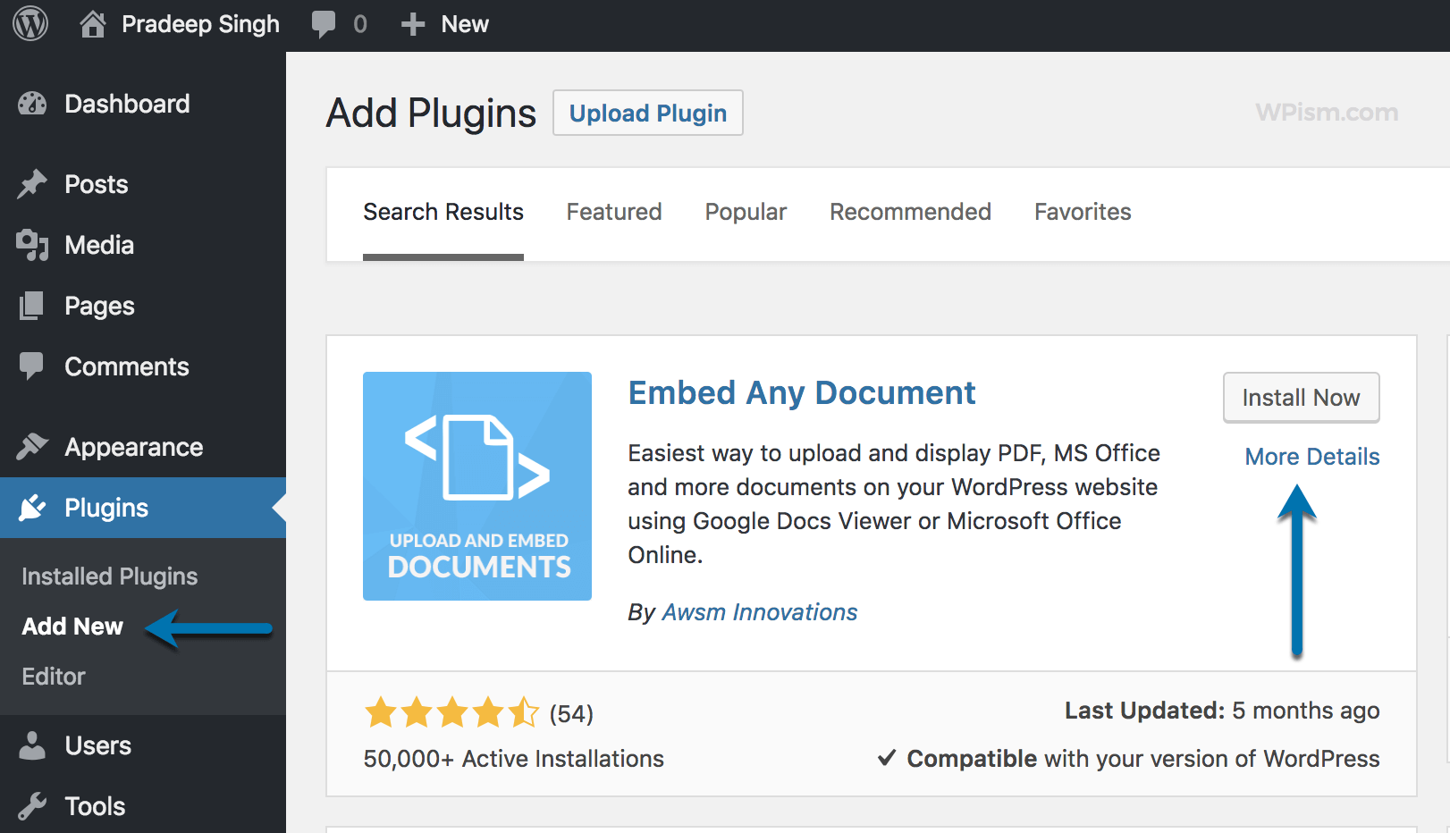Select the Posts pushpin icon

(x=32, y=184)
